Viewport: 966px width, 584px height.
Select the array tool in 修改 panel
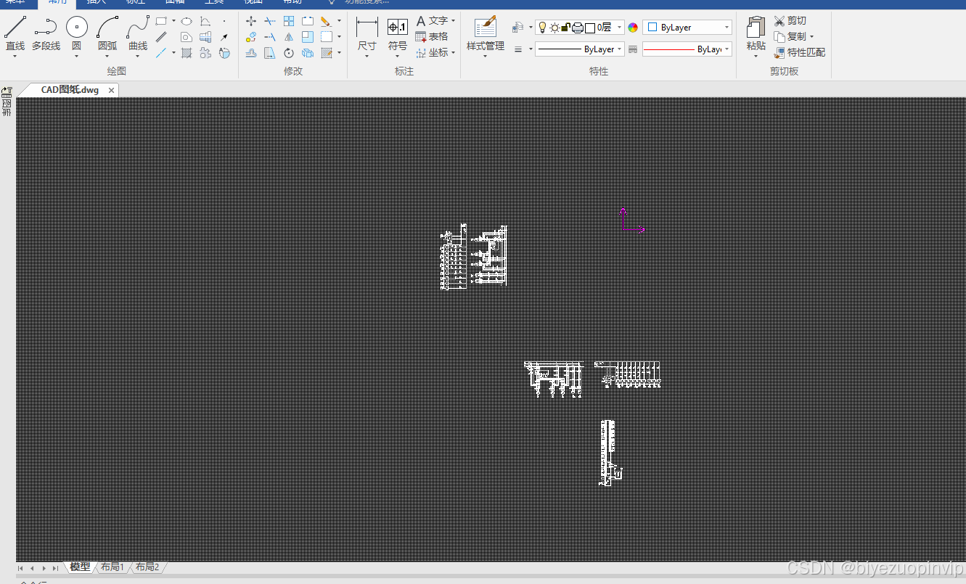click(289, 21)
